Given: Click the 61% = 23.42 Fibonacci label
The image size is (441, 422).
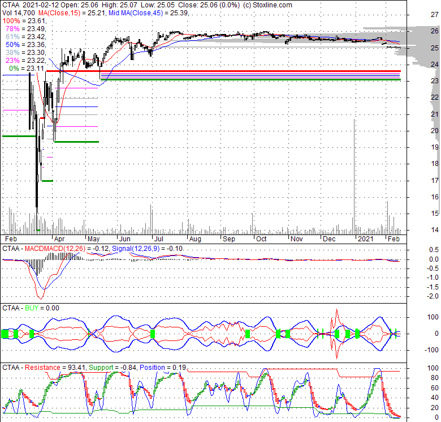Looking at the screenshot, I should click(25, 37).
